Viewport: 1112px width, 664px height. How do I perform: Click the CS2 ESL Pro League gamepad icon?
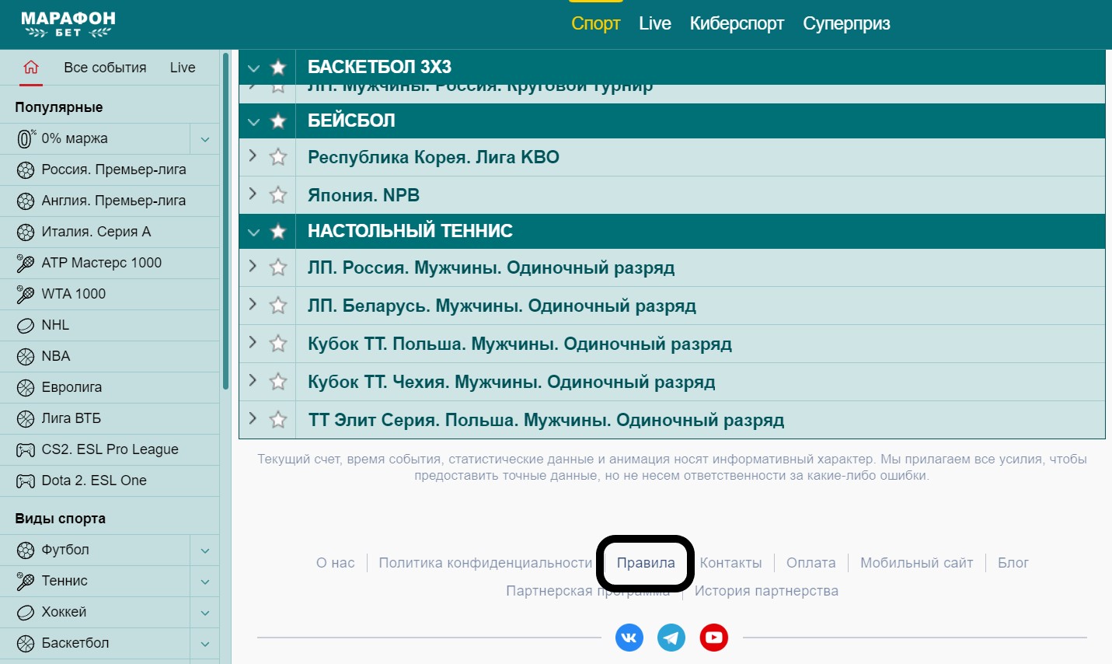pyautogui.click(x=26, y=449)
